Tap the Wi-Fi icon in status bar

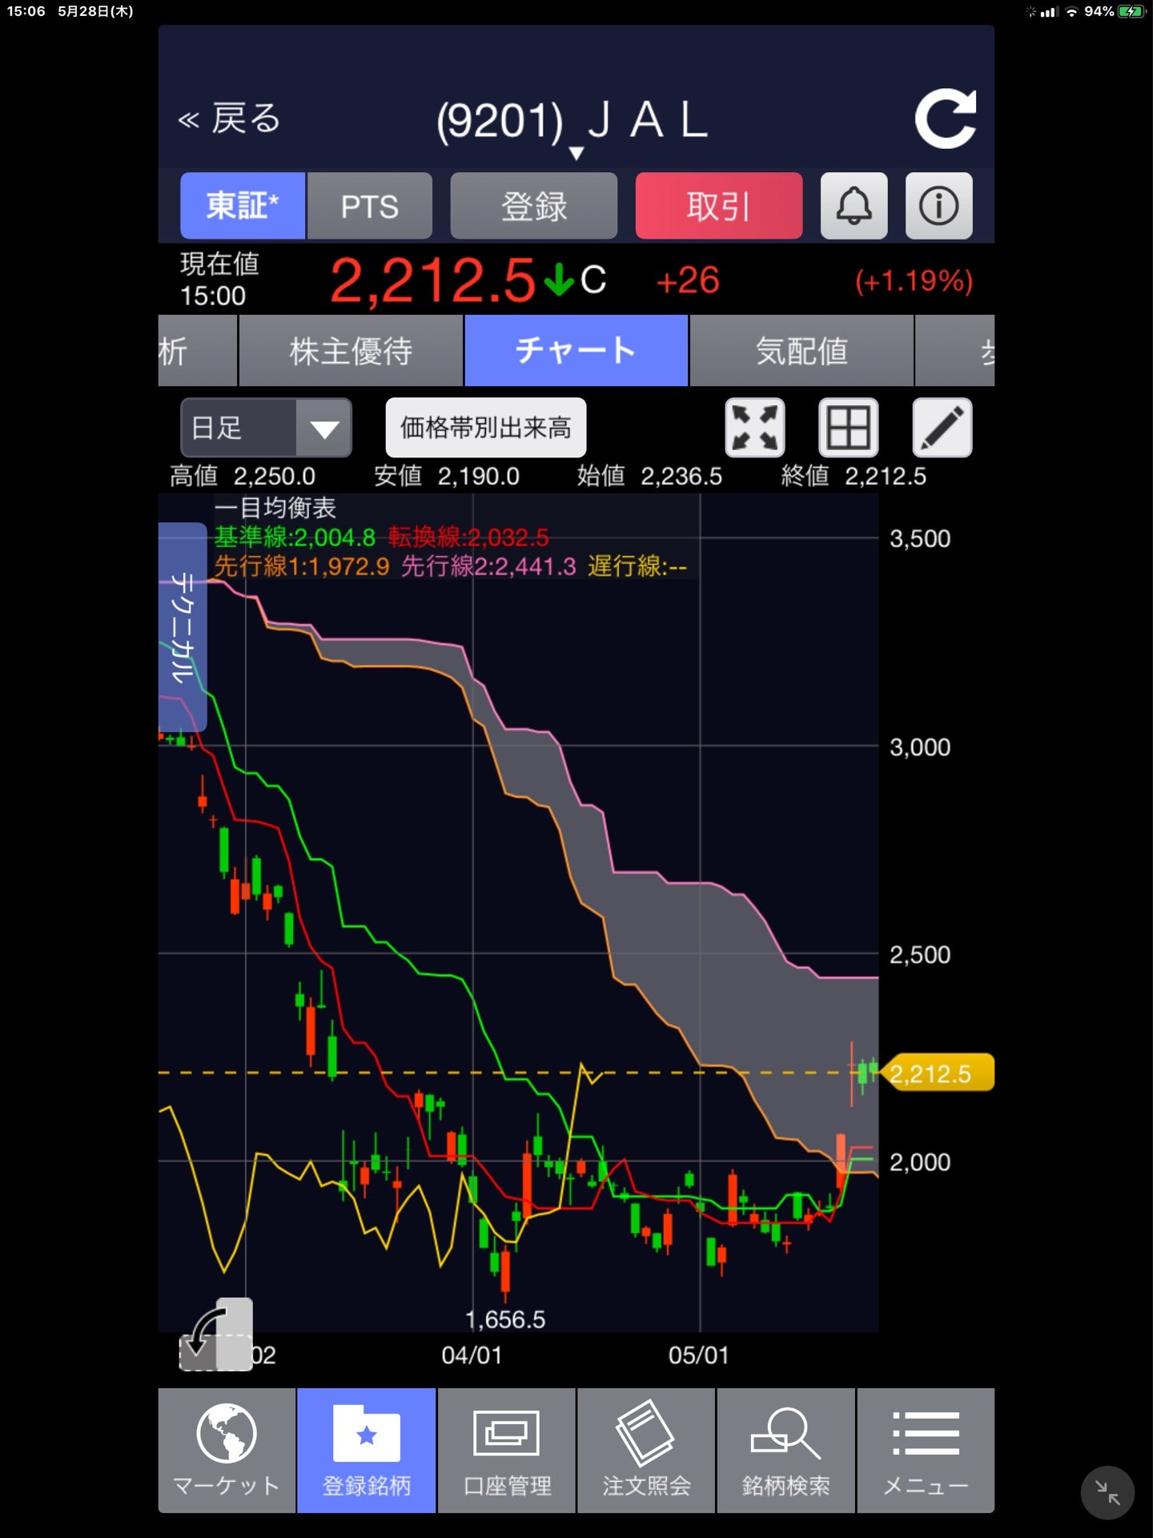coord(1071,11)
